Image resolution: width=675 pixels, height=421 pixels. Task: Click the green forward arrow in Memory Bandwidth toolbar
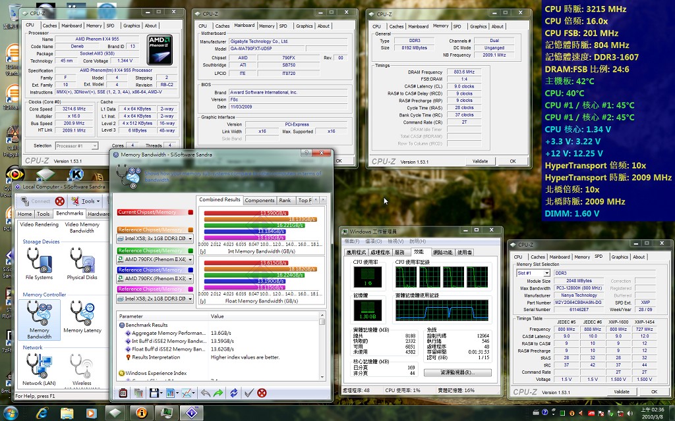218,393
